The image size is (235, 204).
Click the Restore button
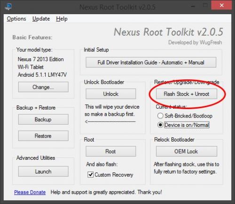pos(43,136)
